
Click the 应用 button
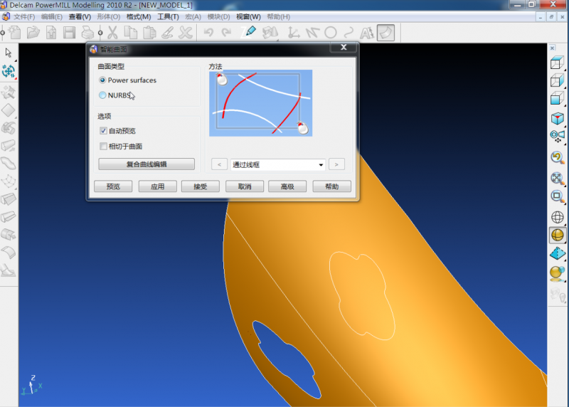[x=157, y=186]
